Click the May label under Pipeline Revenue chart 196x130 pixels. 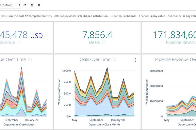pos(167,120)
